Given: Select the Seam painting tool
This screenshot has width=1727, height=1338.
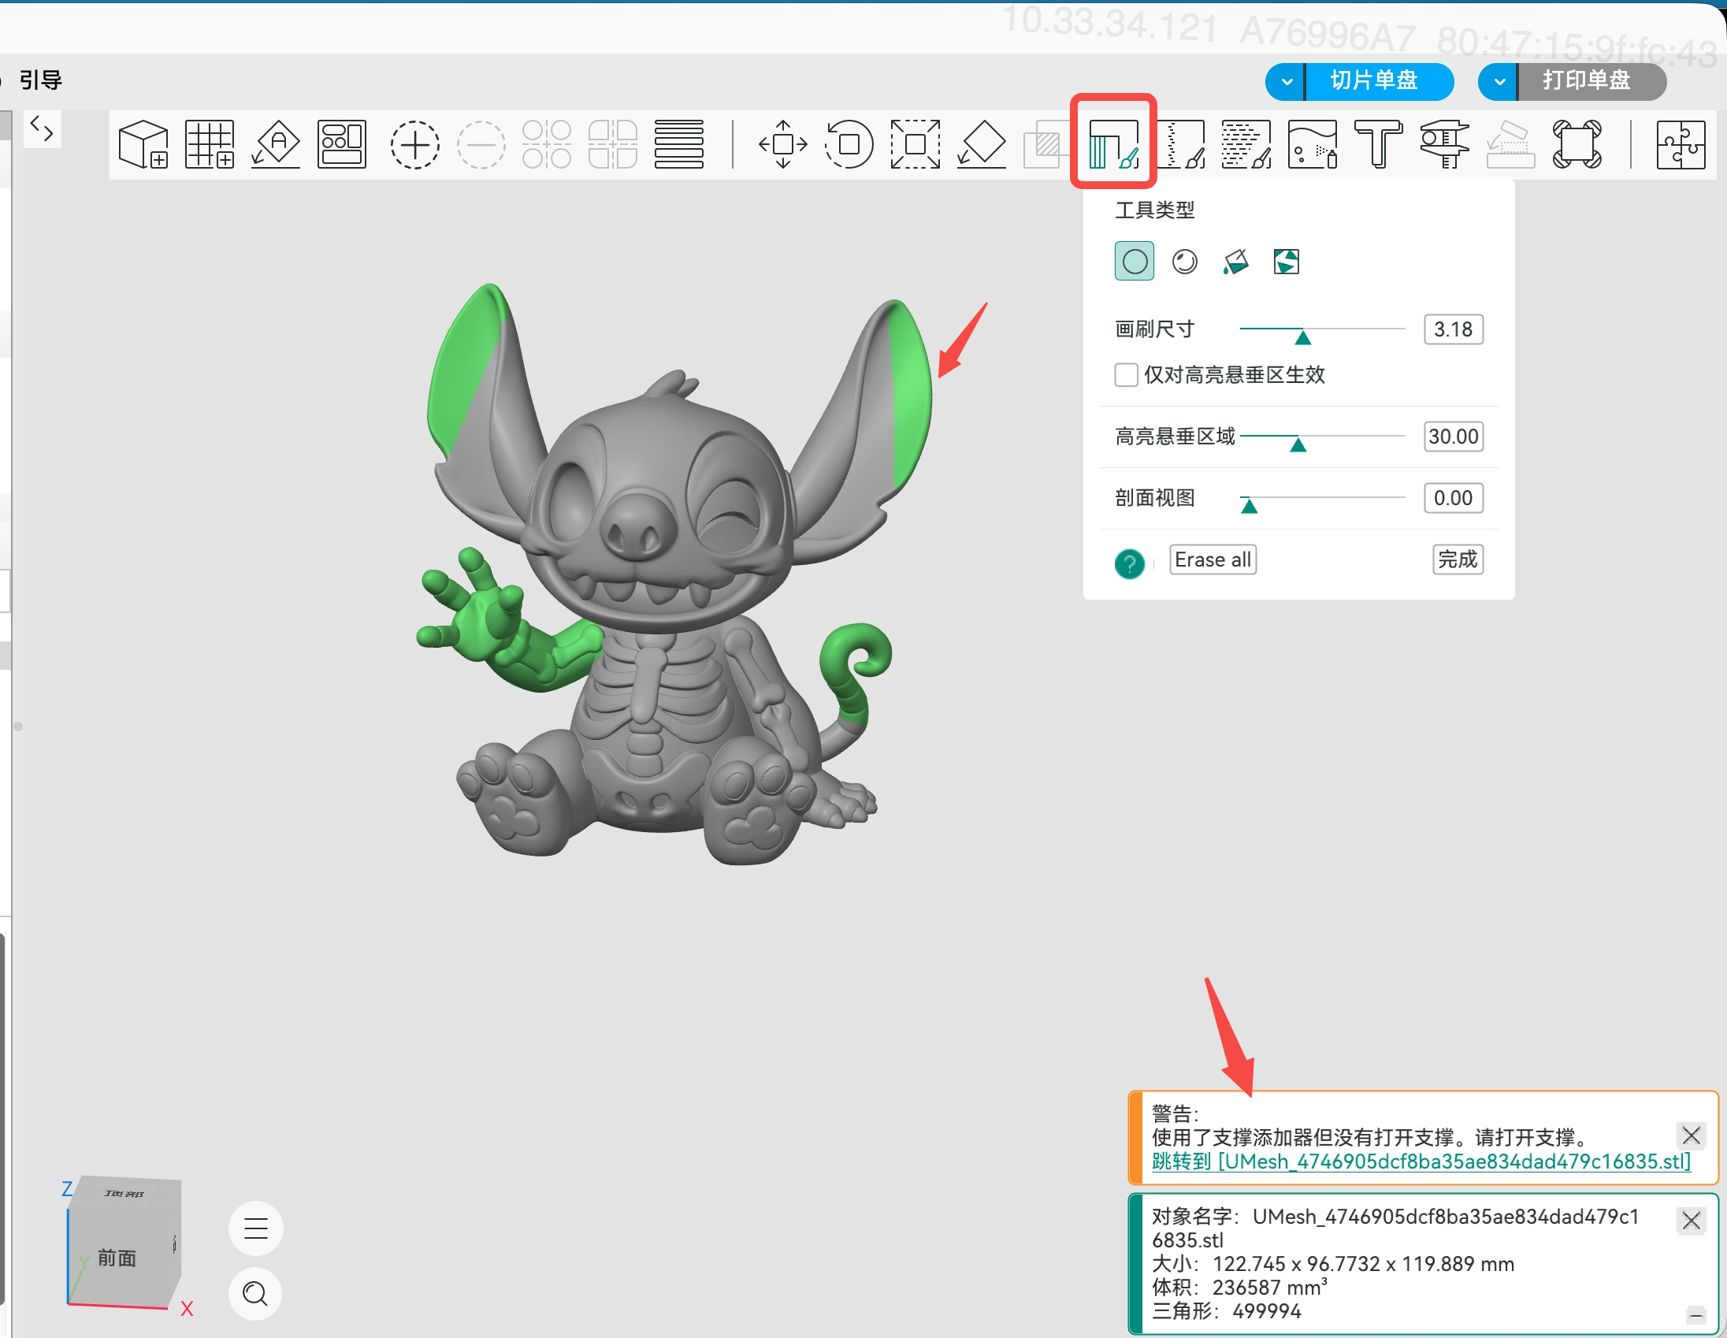Looking at the screenshot, I should [1180, 144].
